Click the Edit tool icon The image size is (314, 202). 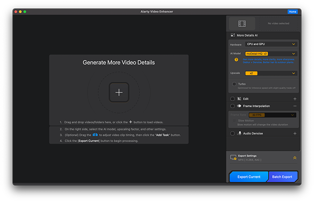(x=239, y=99)
